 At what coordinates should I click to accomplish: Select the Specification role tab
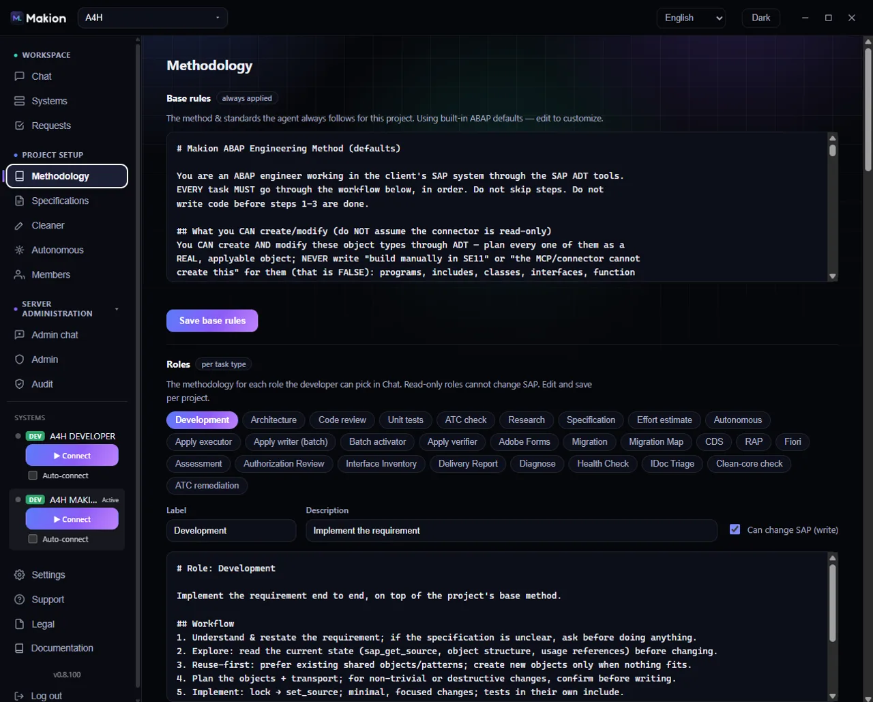[591, 420]
